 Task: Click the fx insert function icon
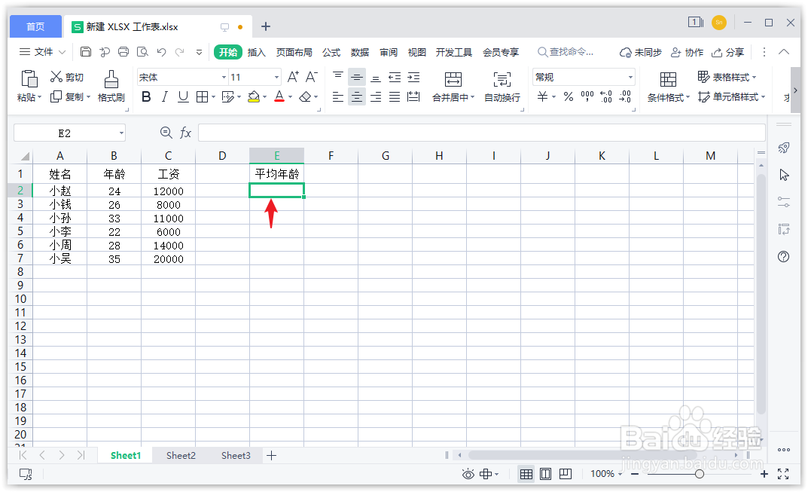185,133
